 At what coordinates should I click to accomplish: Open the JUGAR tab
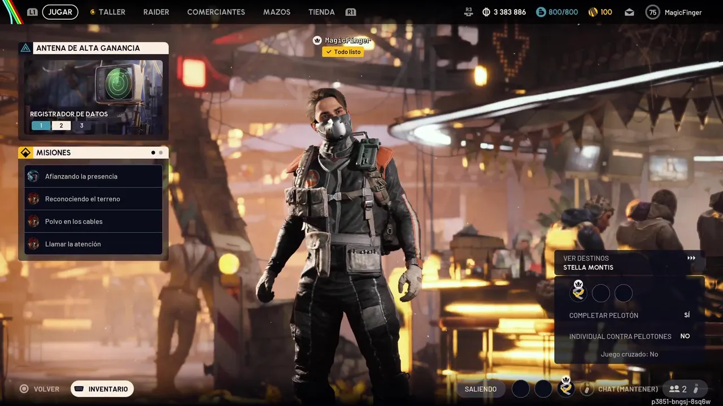coord(60,12)
